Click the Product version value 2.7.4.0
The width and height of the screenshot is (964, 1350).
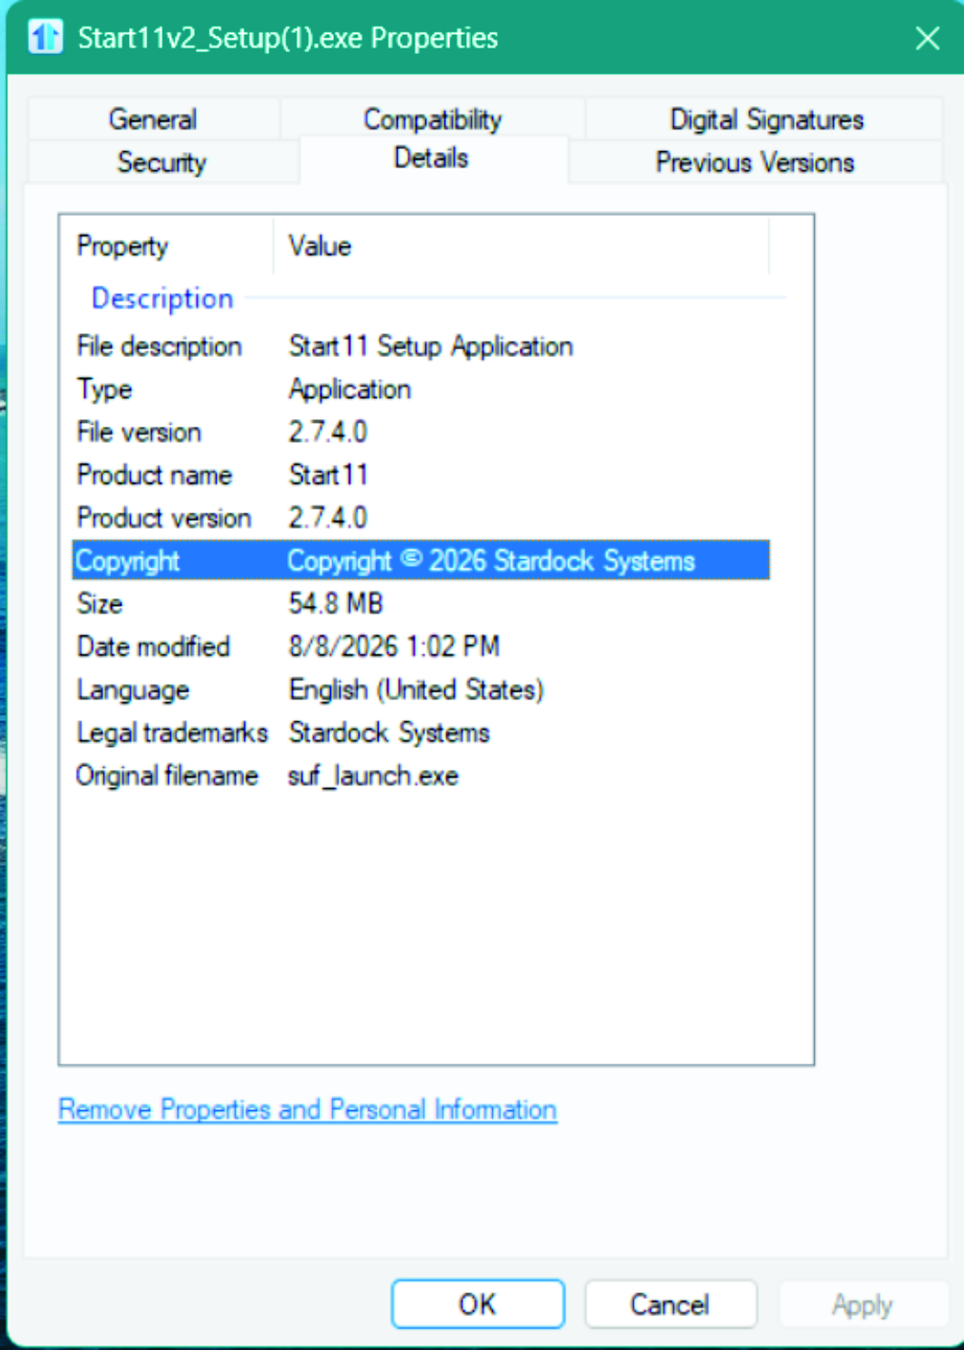327,518
